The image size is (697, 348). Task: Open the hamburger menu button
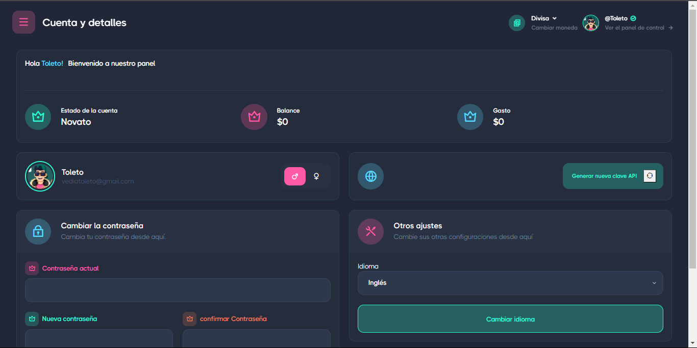[23, 22]
